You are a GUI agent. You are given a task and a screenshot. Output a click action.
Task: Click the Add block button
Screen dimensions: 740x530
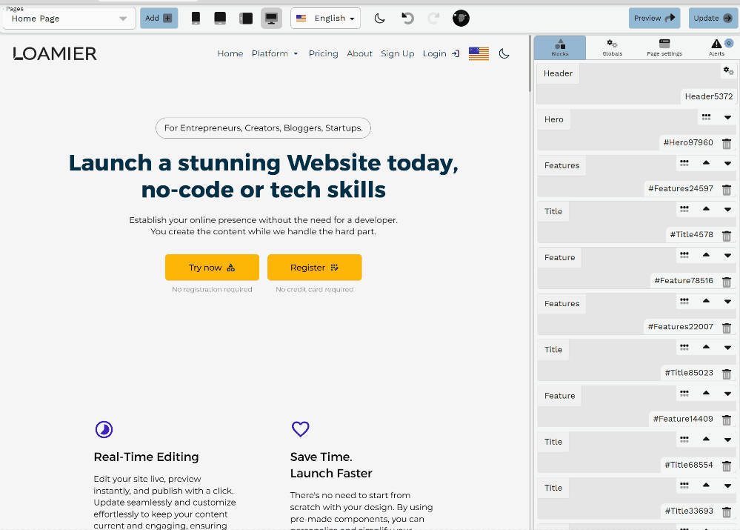159,19
